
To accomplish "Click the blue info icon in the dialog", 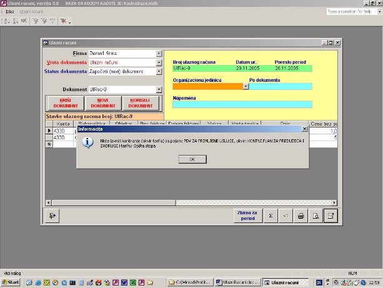I will coord(88,142).
